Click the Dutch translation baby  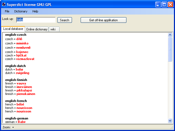(x=19, y=69)
